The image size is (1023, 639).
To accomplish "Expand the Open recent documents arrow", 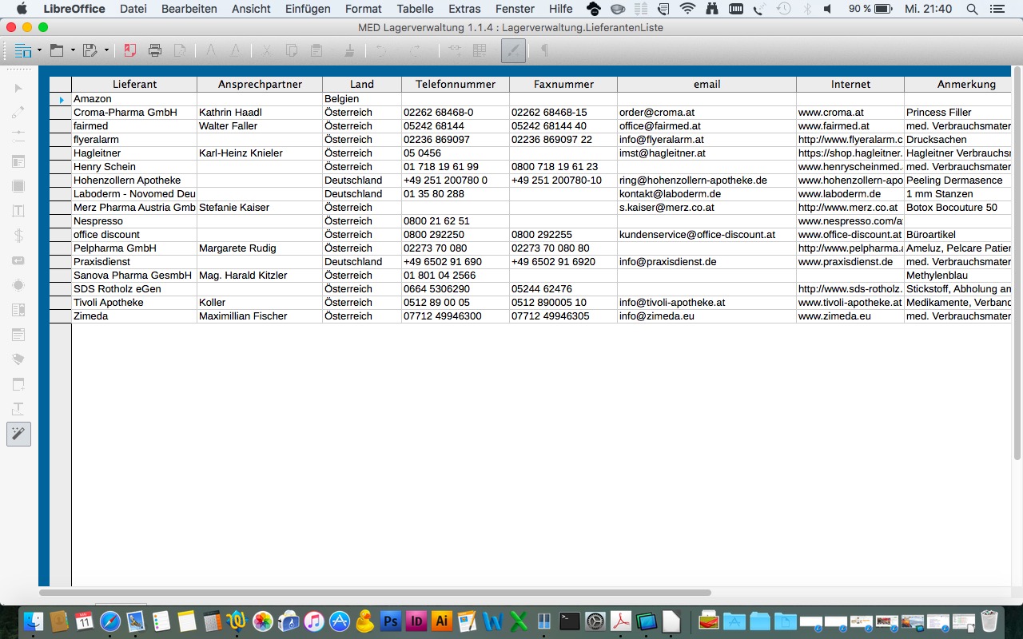I will coord(73,50).
